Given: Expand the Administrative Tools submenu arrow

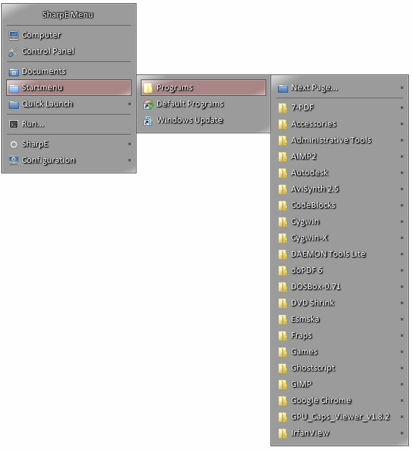Looking at the screenshot, I should tap(402, 140).
